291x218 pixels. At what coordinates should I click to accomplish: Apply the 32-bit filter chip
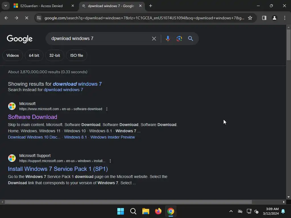[55, 55]
